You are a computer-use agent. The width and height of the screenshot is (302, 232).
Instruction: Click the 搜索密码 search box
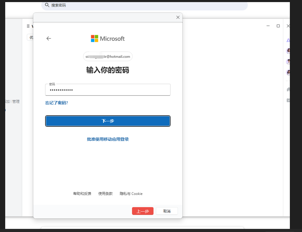(145, 6)
